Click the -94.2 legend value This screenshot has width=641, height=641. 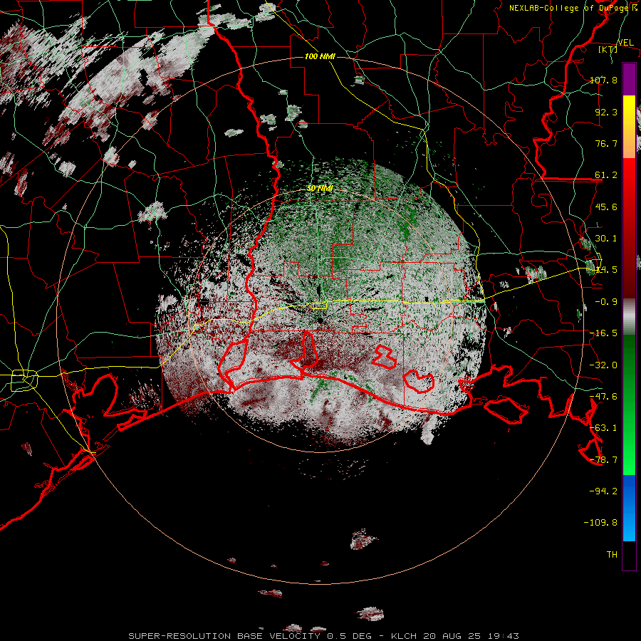pos(603,491)
